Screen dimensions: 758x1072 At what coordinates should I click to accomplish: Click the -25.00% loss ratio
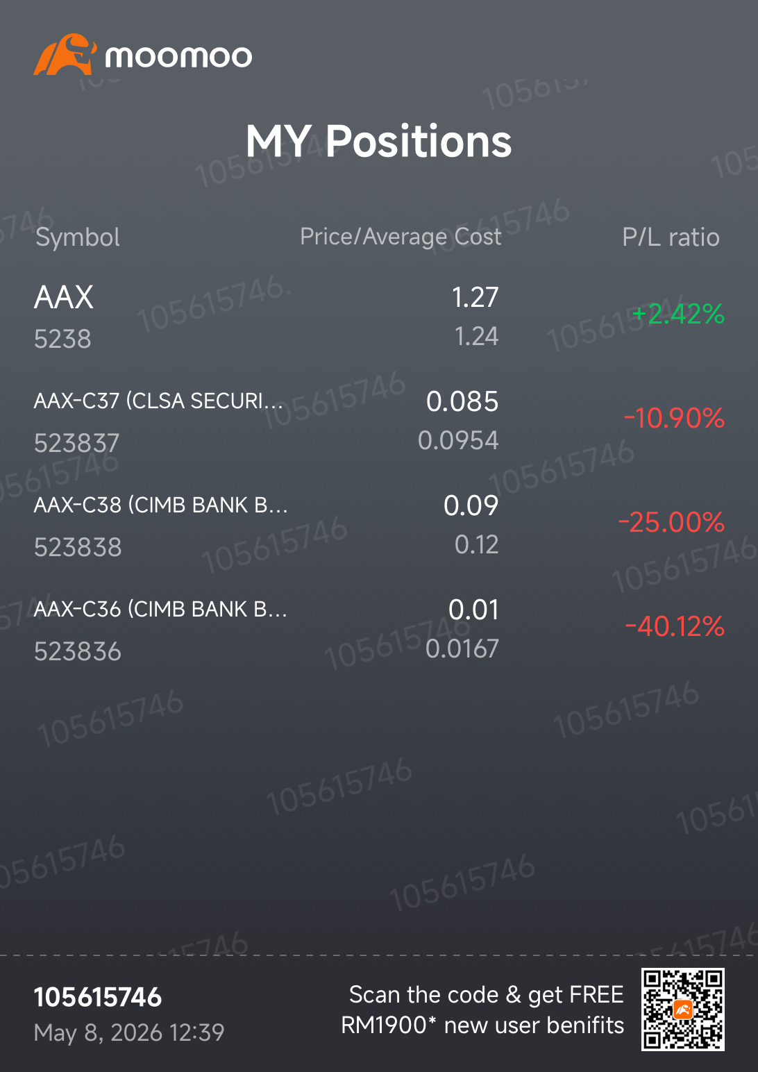point(671,522)
